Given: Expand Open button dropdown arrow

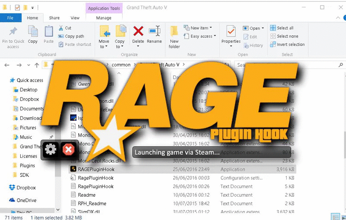Looking at the screenshot, I should 263,28.
